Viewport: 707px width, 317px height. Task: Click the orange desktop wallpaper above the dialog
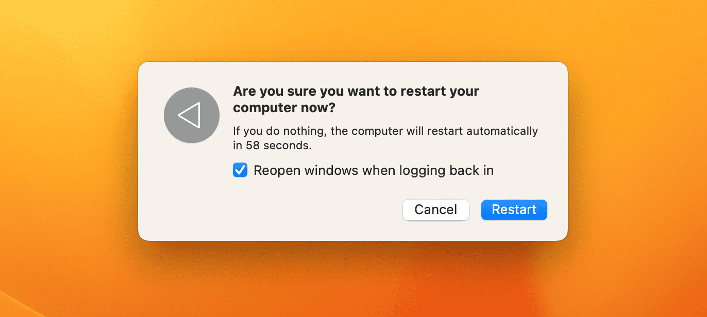click(x=352, y=31)
